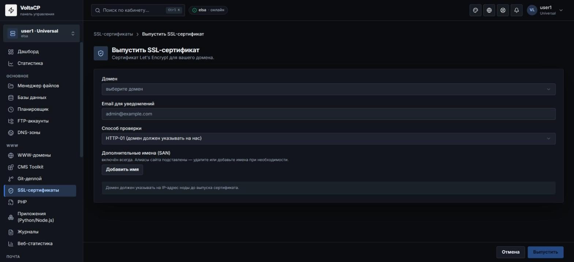This screenshot has width=574, height=262.
Task: Open the support lifebuoy icon
Action: pyautogui.click(x=503, y=10)
